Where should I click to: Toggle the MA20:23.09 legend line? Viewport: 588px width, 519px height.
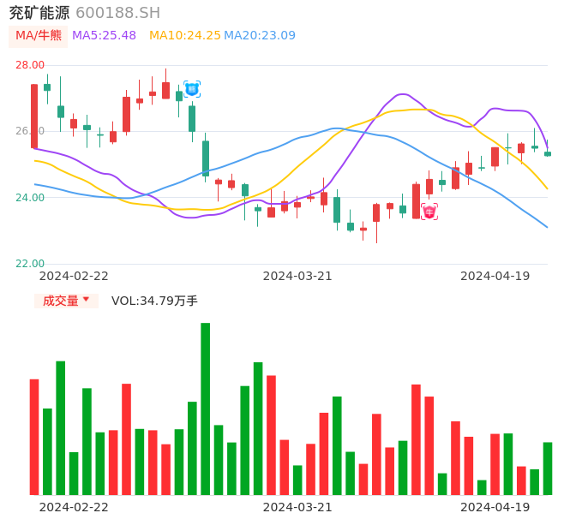point(260,35)
